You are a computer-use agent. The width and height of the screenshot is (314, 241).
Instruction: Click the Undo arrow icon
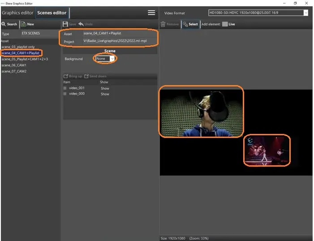[x=81, y=24]
